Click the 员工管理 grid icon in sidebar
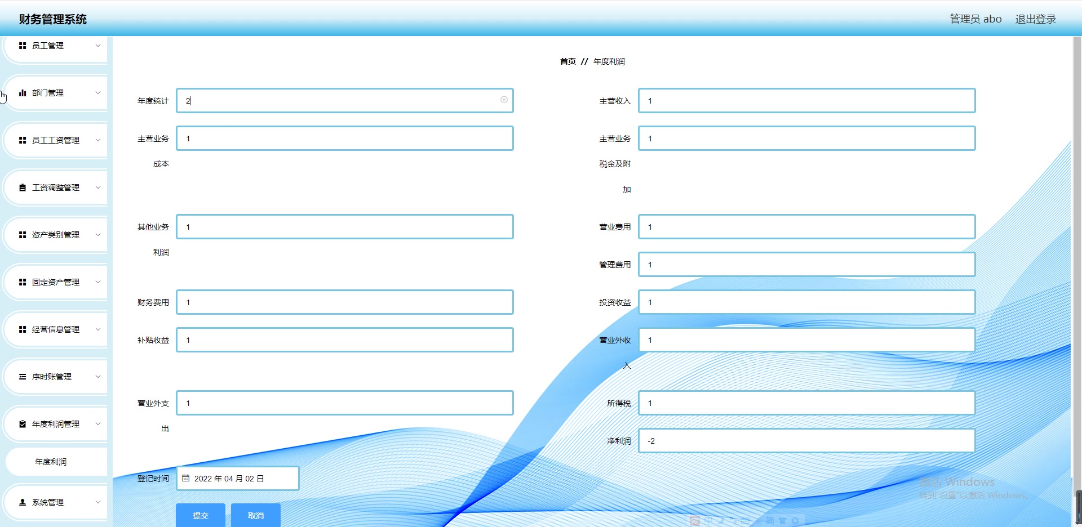 pos(23,46)
